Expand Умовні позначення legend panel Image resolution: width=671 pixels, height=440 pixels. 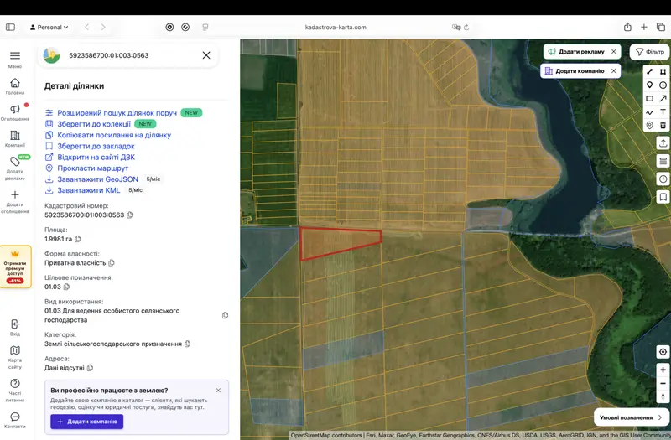631,417
